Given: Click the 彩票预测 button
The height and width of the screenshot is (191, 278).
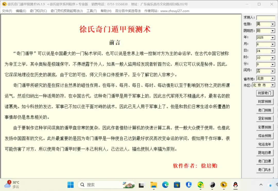Looking at the screenshot, I should click(265, 127).
